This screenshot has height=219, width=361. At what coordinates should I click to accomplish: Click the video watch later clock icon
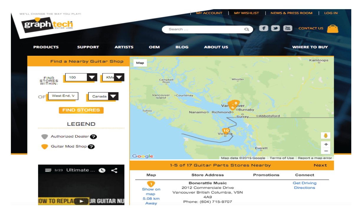pos(102,170)
